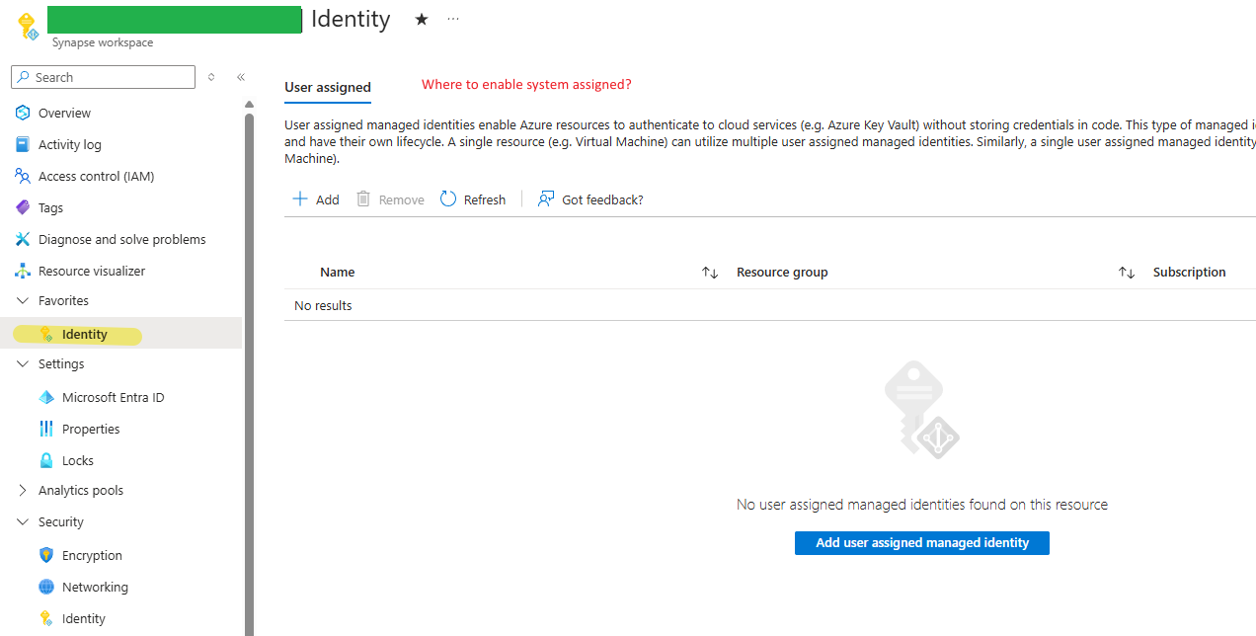Click the Access control people icon

tap(23, 176)
